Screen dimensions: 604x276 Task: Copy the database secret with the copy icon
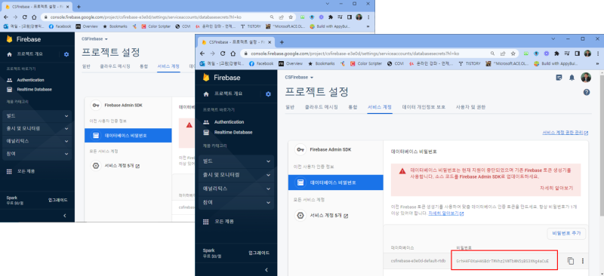tap(571, 261)
